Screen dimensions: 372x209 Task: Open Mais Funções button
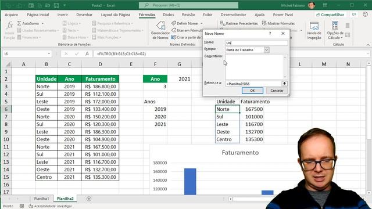(106, 37)
